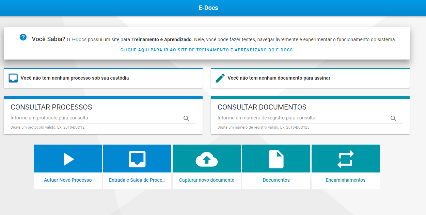Click the nenhum processo sob sua custódia card
426x215 pixels.
[x=103, y=78]
